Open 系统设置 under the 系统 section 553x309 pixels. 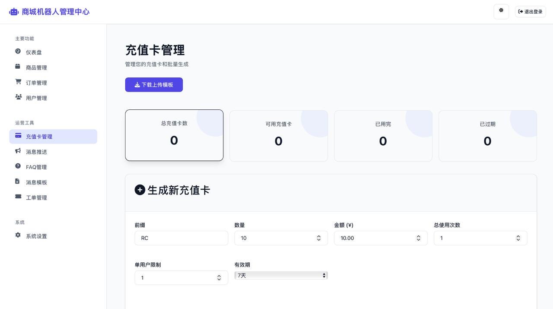coord(35,235)
